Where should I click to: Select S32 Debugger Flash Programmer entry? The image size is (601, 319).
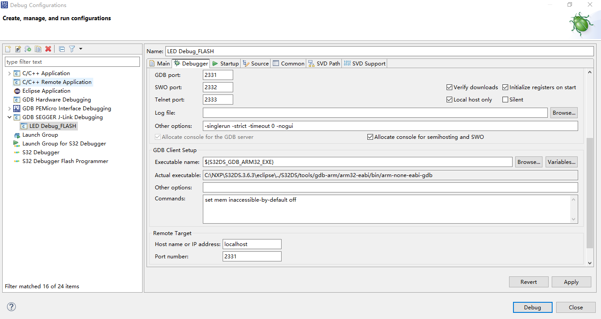coord(65,161)
